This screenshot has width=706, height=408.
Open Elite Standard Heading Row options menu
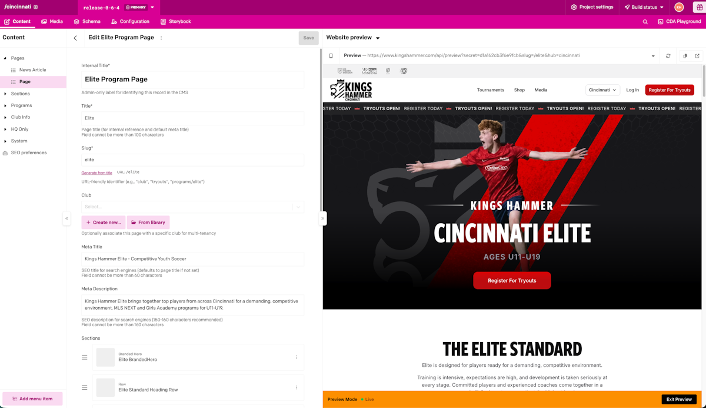[297, 387]
